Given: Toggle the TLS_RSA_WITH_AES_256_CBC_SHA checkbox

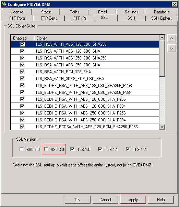Looking at the screenshot, I should click(x=22, y=65).
